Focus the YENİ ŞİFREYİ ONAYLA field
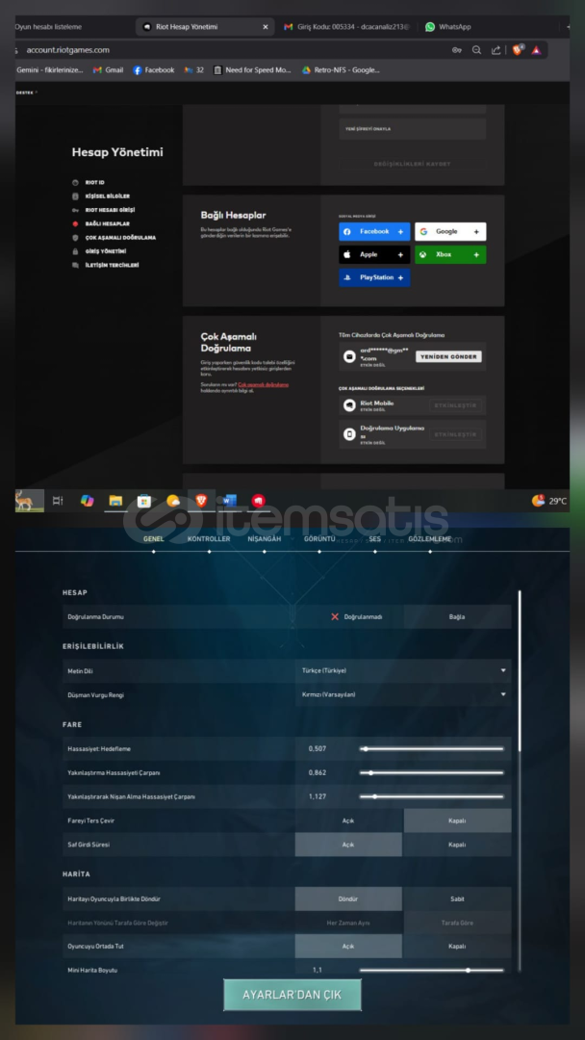This screenshot has height=1040, width=585. (x=412, y=129)
